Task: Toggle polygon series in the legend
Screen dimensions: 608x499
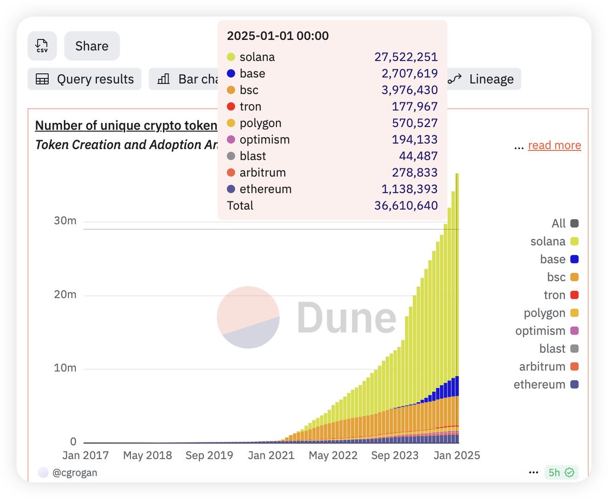Action: [x=551, y=313]
